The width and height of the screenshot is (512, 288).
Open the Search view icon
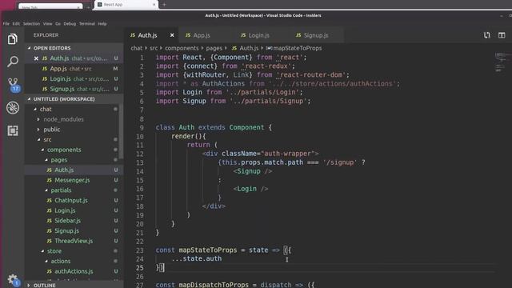(x=13, y=61)
